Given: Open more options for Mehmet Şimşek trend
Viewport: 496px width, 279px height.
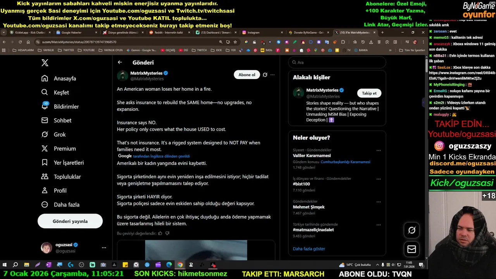Looking at the screenshot, I should pyautogui.click(x=379, y=202).
